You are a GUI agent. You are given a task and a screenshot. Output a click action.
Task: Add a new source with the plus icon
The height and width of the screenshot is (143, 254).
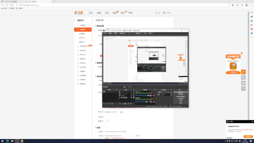click(x=120, y=104)
